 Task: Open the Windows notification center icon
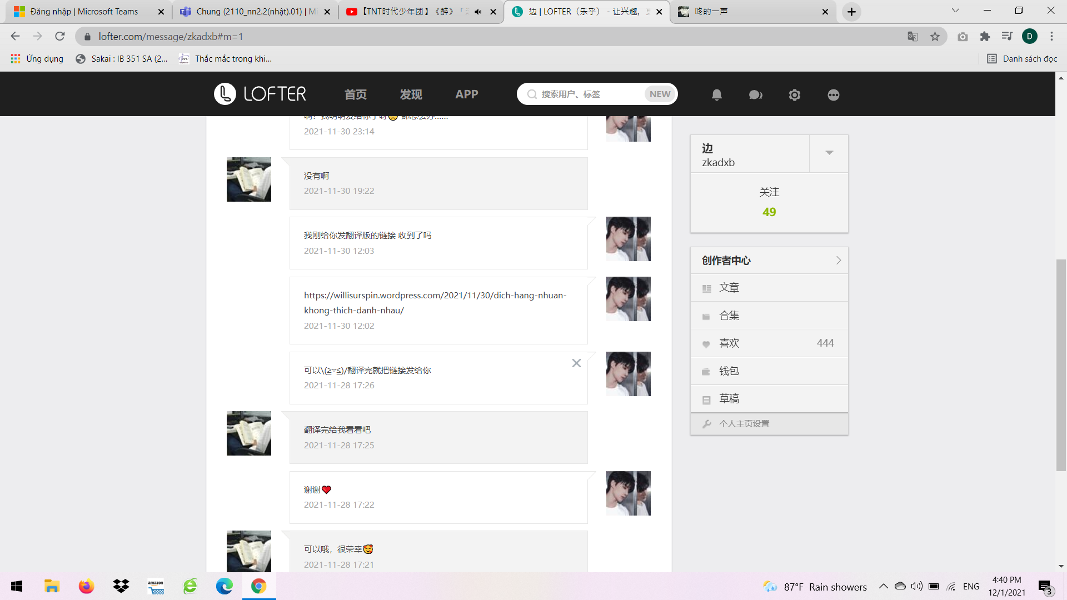click(x=1045, y=587)
